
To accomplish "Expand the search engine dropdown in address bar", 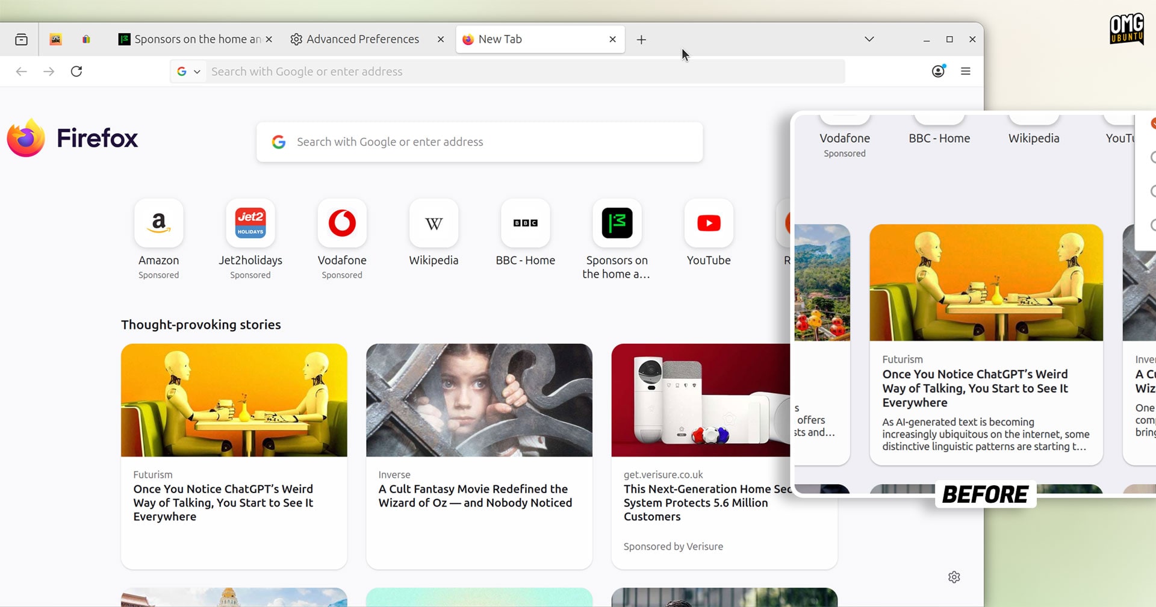I will coord(189,72).
